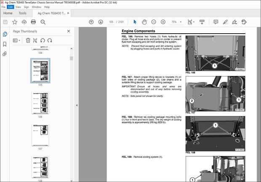Open the View menu

(x=18, y=7)
